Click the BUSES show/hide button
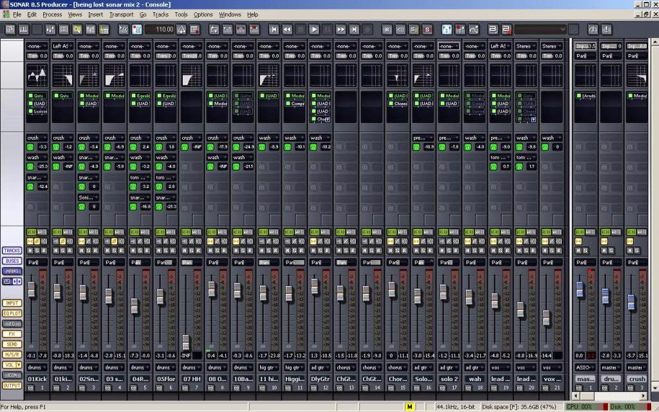Image resolution: width=659 pixels, height=412 pixels. 12,261
